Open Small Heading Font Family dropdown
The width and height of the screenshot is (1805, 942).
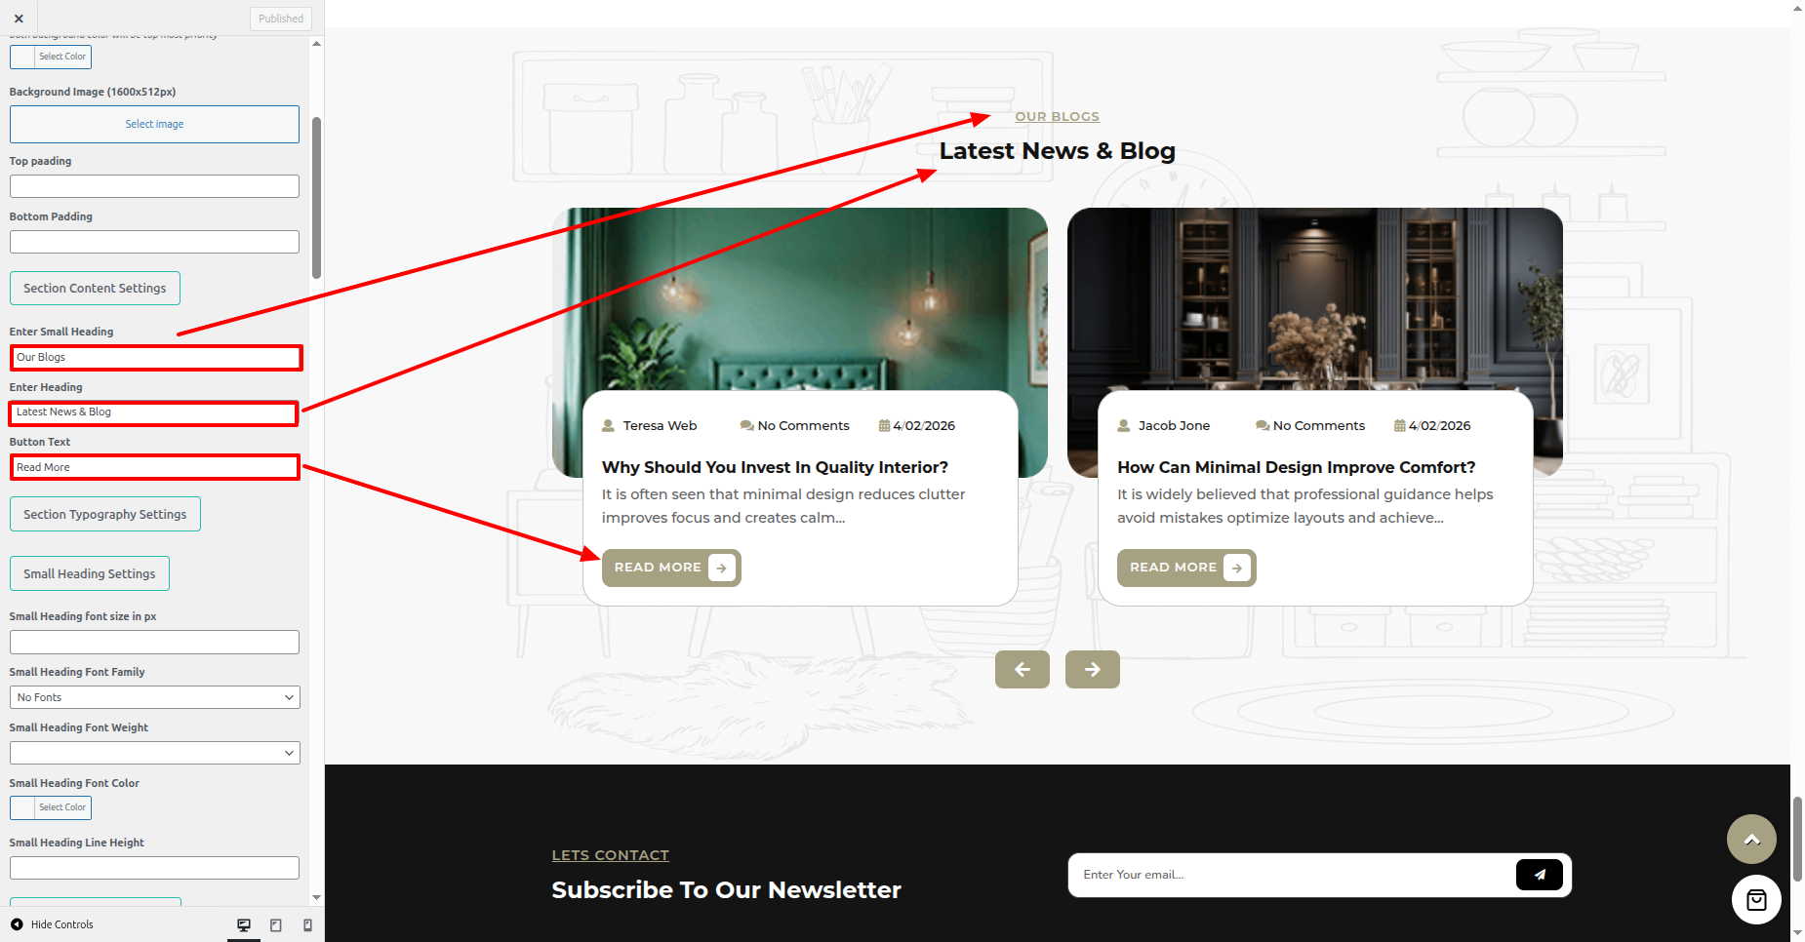point(154,697)
